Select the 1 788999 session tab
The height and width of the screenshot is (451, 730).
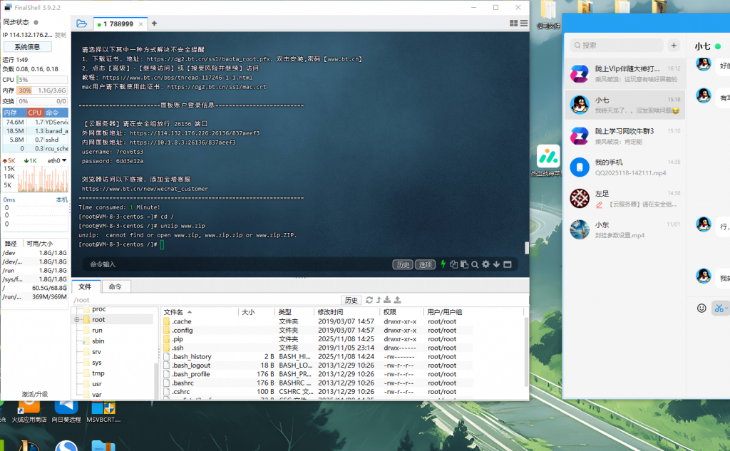point(118,24)
